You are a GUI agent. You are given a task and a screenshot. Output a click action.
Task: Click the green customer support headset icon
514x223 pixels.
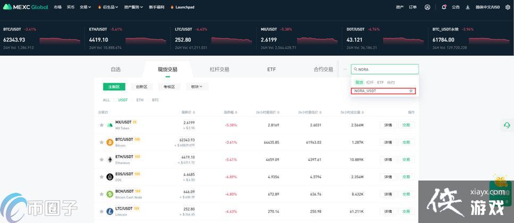click(507, 125)
